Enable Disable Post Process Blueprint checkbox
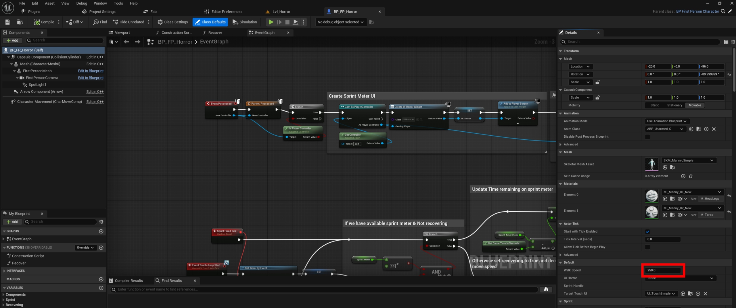Image resolution: width=736 pixels, height=308 pixels. pos(647,137)
